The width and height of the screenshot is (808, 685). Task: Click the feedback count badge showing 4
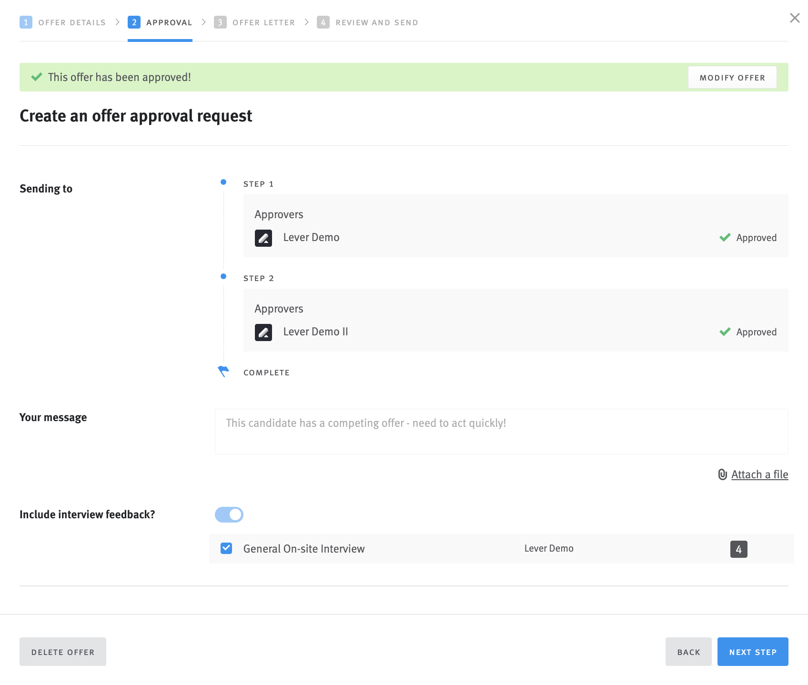tap(738, 549)
